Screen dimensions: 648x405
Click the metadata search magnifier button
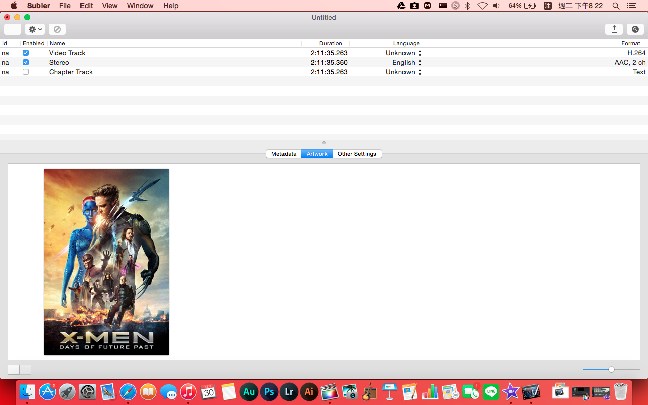(635, 29)
